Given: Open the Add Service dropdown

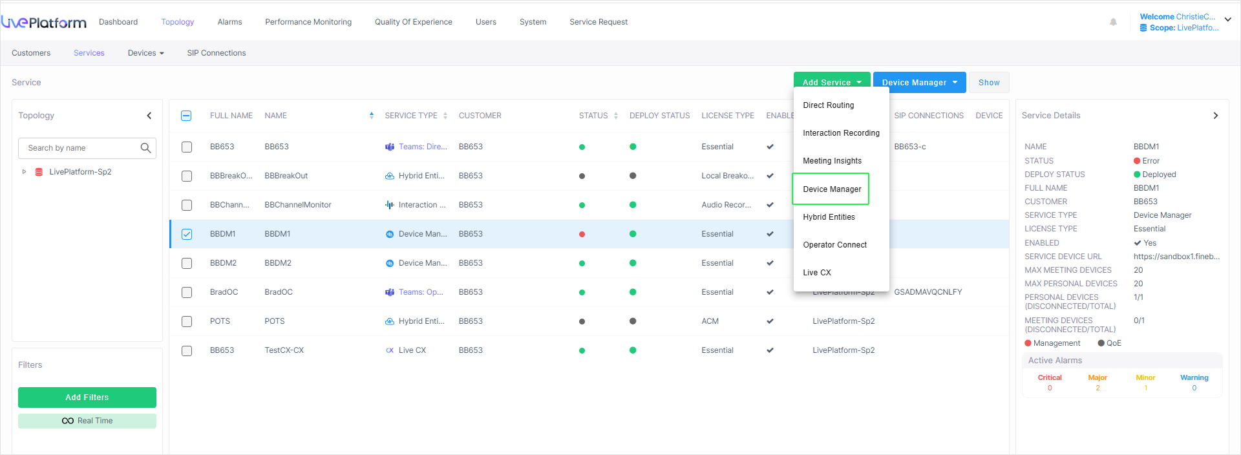Looking at the screenshot, I should pyautogui.click(x=832, y=82).
